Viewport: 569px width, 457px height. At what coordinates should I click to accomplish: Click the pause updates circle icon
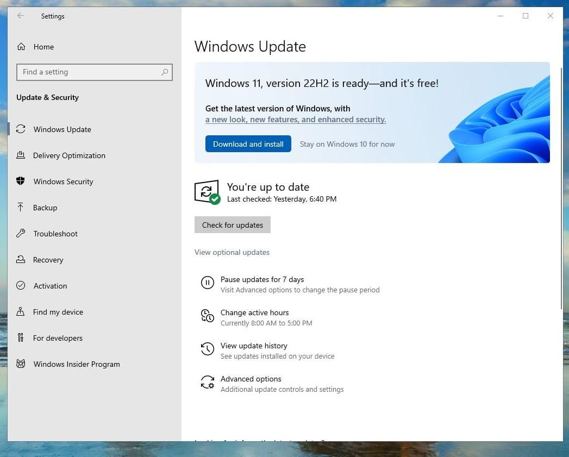(208, 283)
